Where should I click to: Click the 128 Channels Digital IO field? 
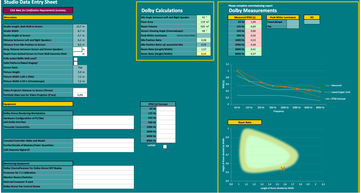coord(103,150)
